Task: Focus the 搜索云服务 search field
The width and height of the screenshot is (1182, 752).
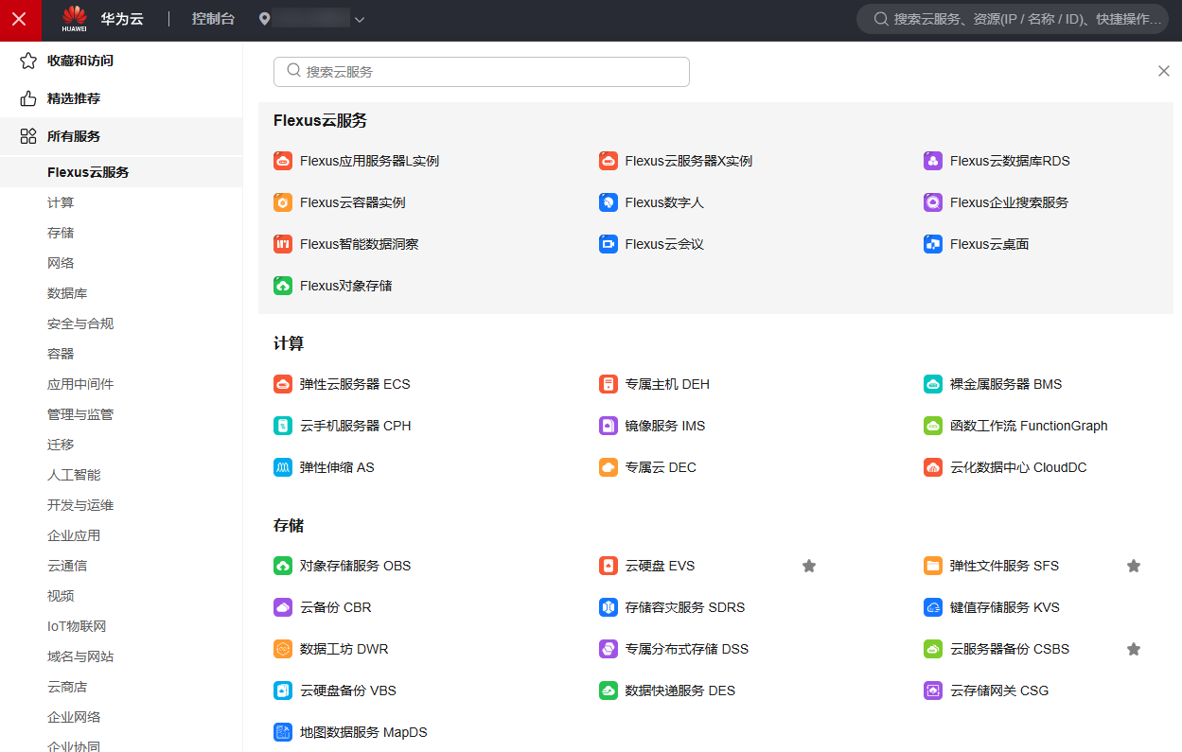Action: point(482,72)
